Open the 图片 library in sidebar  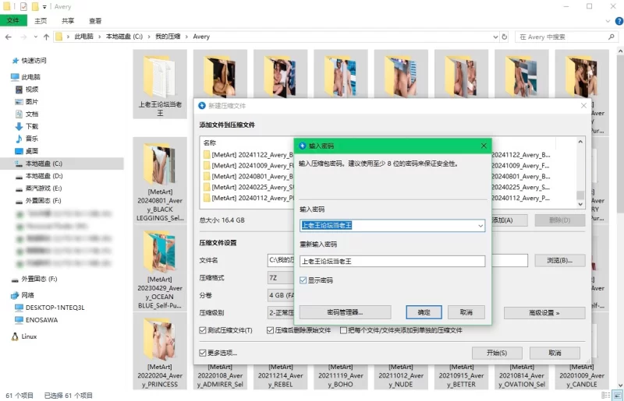click(32, 102)
